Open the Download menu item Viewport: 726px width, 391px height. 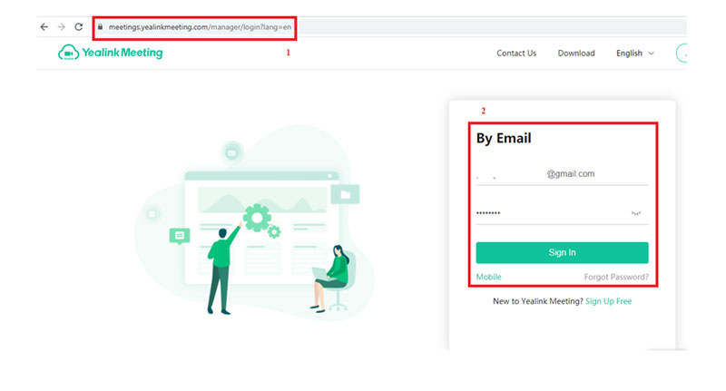[576, 54]
